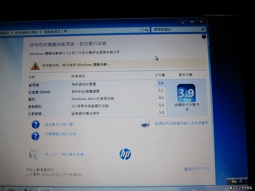
Task: Select the 主要硬碟 row label
Action: (x=35, y=114)
